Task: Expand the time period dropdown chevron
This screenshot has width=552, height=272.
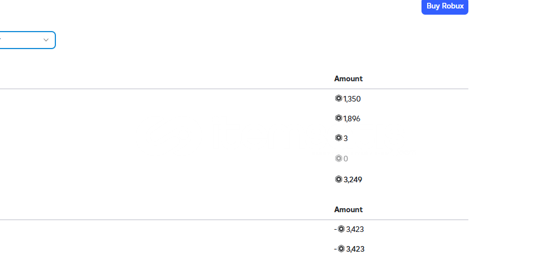Action: click(46, 40)
